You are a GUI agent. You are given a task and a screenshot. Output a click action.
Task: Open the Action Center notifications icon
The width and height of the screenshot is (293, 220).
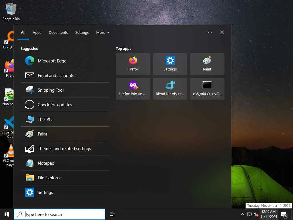pos(284,215)
